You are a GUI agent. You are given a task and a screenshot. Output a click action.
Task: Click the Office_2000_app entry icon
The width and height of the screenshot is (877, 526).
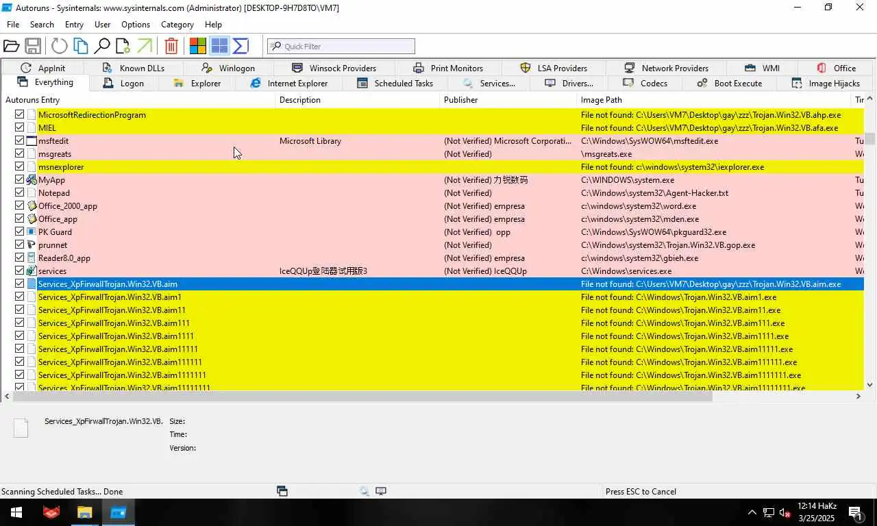(32, 206)
